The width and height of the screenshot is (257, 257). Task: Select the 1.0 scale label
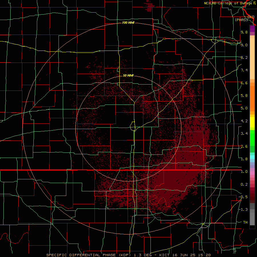tap(244, 172)
